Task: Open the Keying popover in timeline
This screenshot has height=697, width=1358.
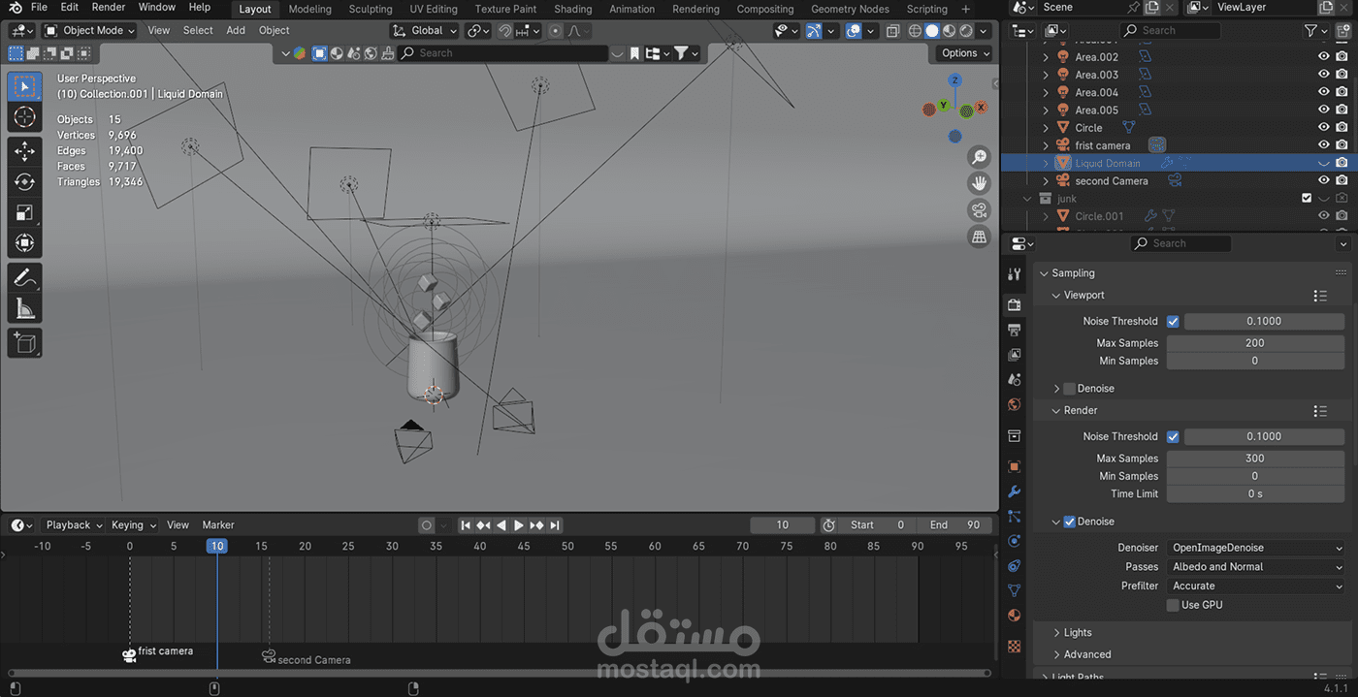Action: point(133,525)
